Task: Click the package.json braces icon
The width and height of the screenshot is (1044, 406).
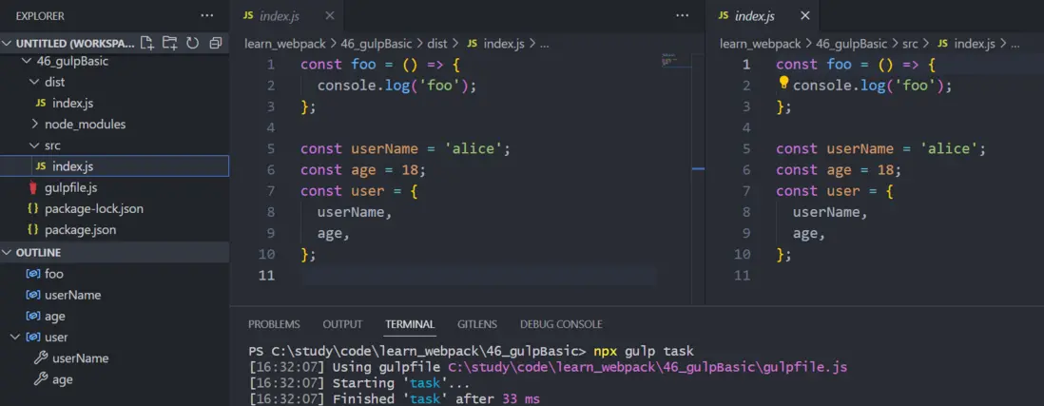Action: pos(32,230)
